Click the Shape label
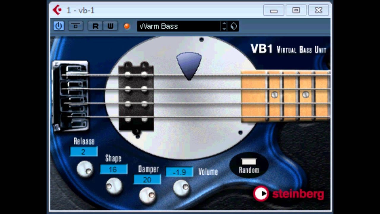The image size is (380, 214). click(x=113, y=158)
